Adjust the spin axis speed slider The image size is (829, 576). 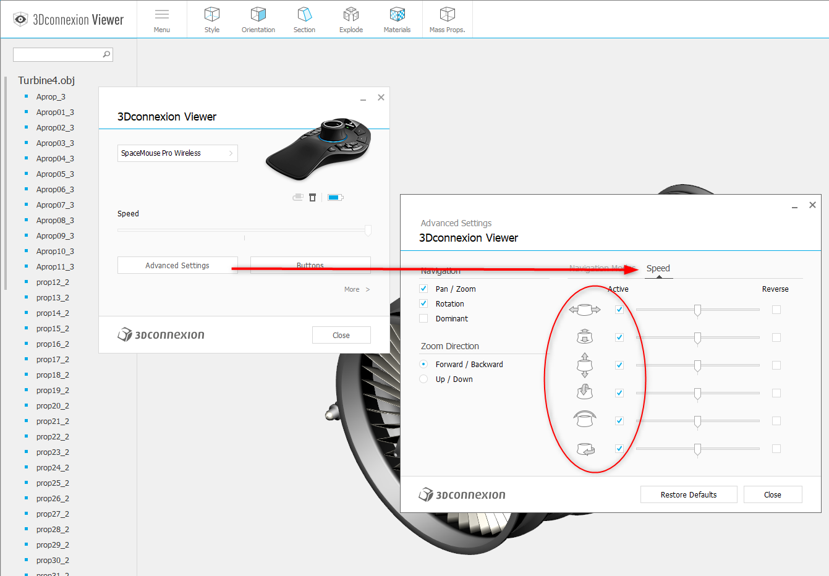[697, 449]
